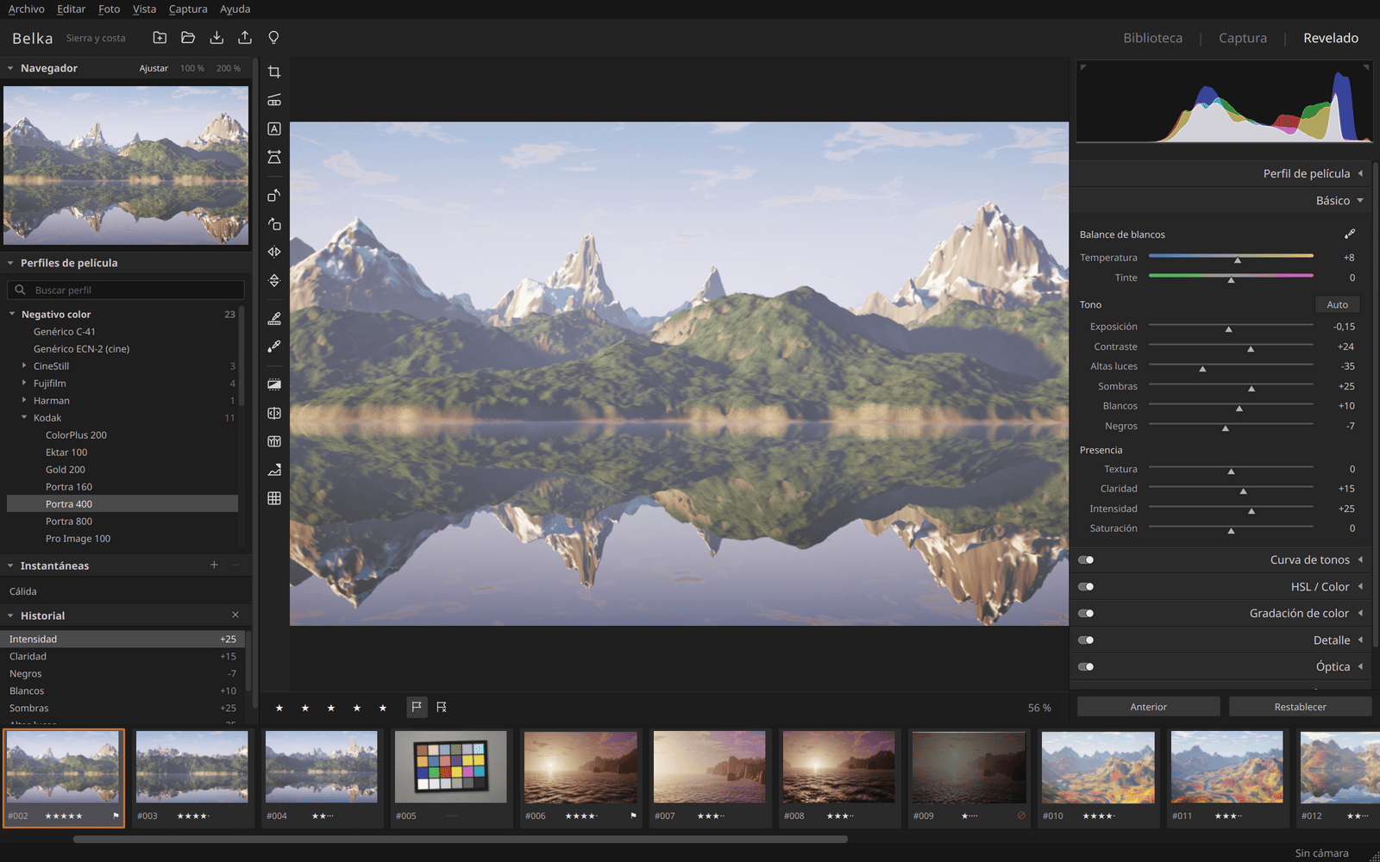Viewport: 1380px width, 862px height.
Task: Click the import download icon
Action: 216,37
